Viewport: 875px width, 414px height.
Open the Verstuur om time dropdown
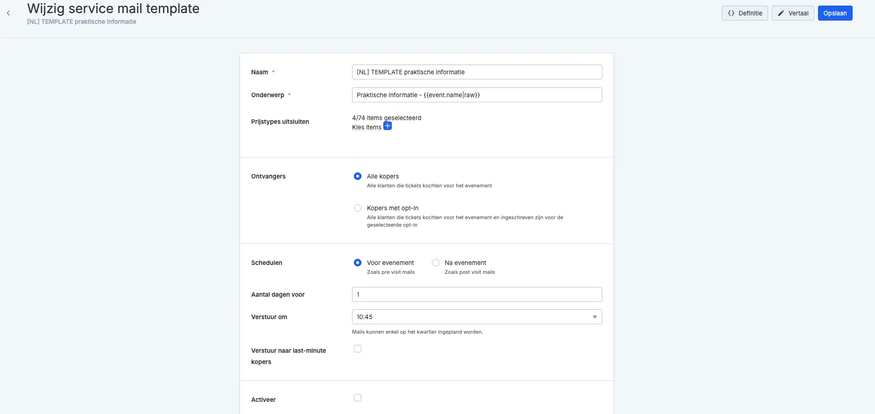pyautogui.click(x=477, y=317)
